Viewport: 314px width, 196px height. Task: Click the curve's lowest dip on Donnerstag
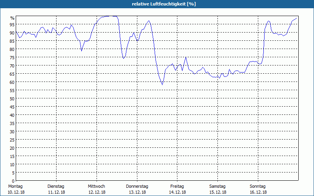pyautogui.click(x=162, y=84)
